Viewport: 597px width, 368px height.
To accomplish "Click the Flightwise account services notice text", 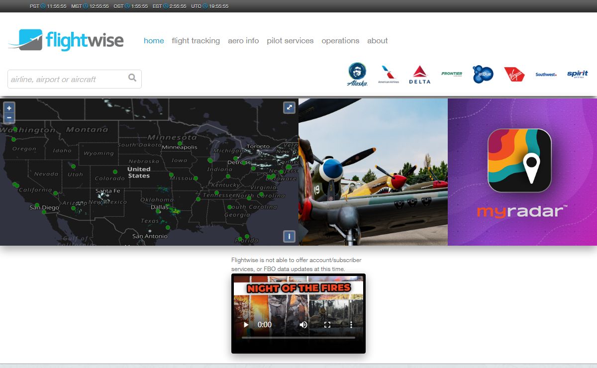I will [x=297, y=265].
